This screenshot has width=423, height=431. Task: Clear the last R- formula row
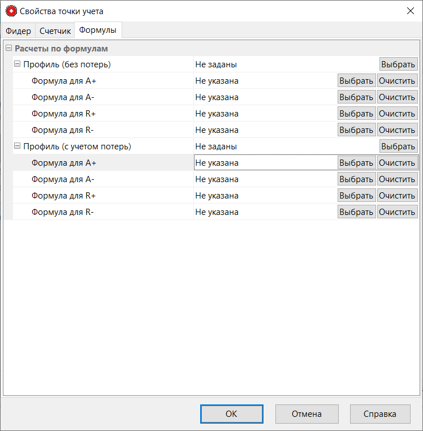397,212
